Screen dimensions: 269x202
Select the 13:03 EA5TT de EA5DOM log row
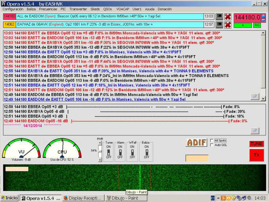point(113,38)
